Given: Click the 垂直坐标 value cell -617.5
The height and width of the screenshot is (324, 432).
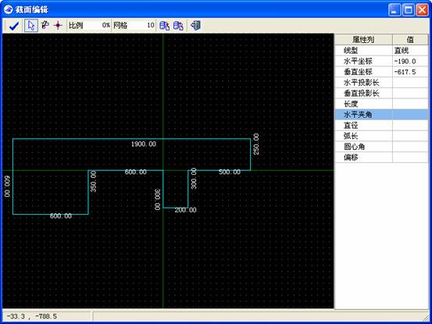Looking at the screenshot, I should 410,72.
